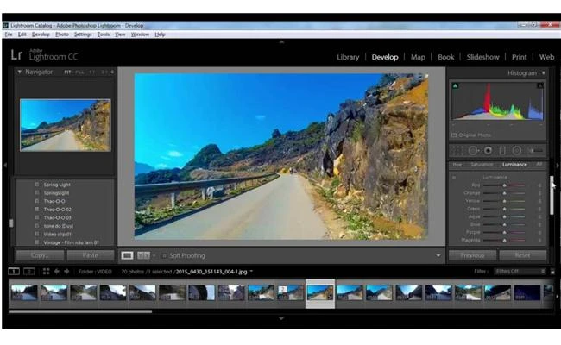Pick the Radial Filter tool

(517, 150)
